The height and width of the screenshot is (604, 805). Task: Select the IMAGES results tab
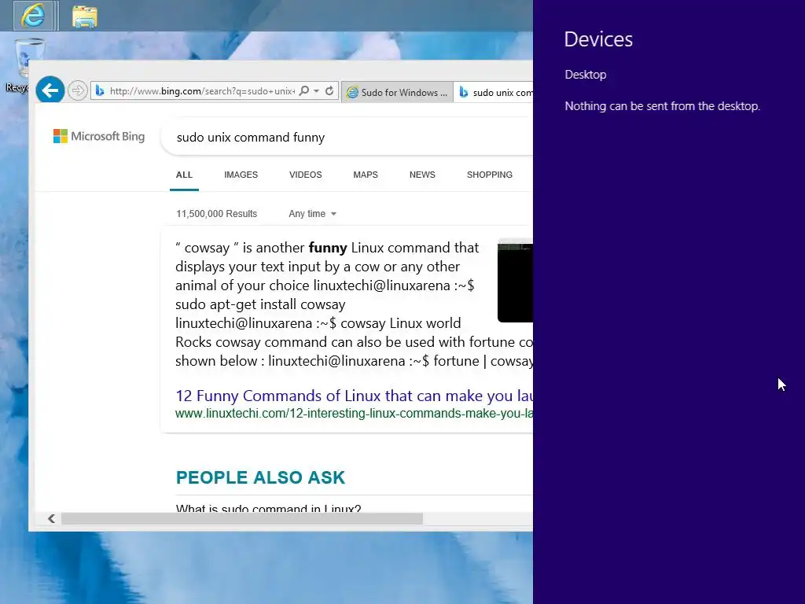241,175
